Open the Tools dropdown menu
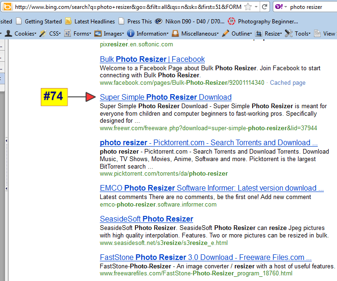 (x=303, y=34)
